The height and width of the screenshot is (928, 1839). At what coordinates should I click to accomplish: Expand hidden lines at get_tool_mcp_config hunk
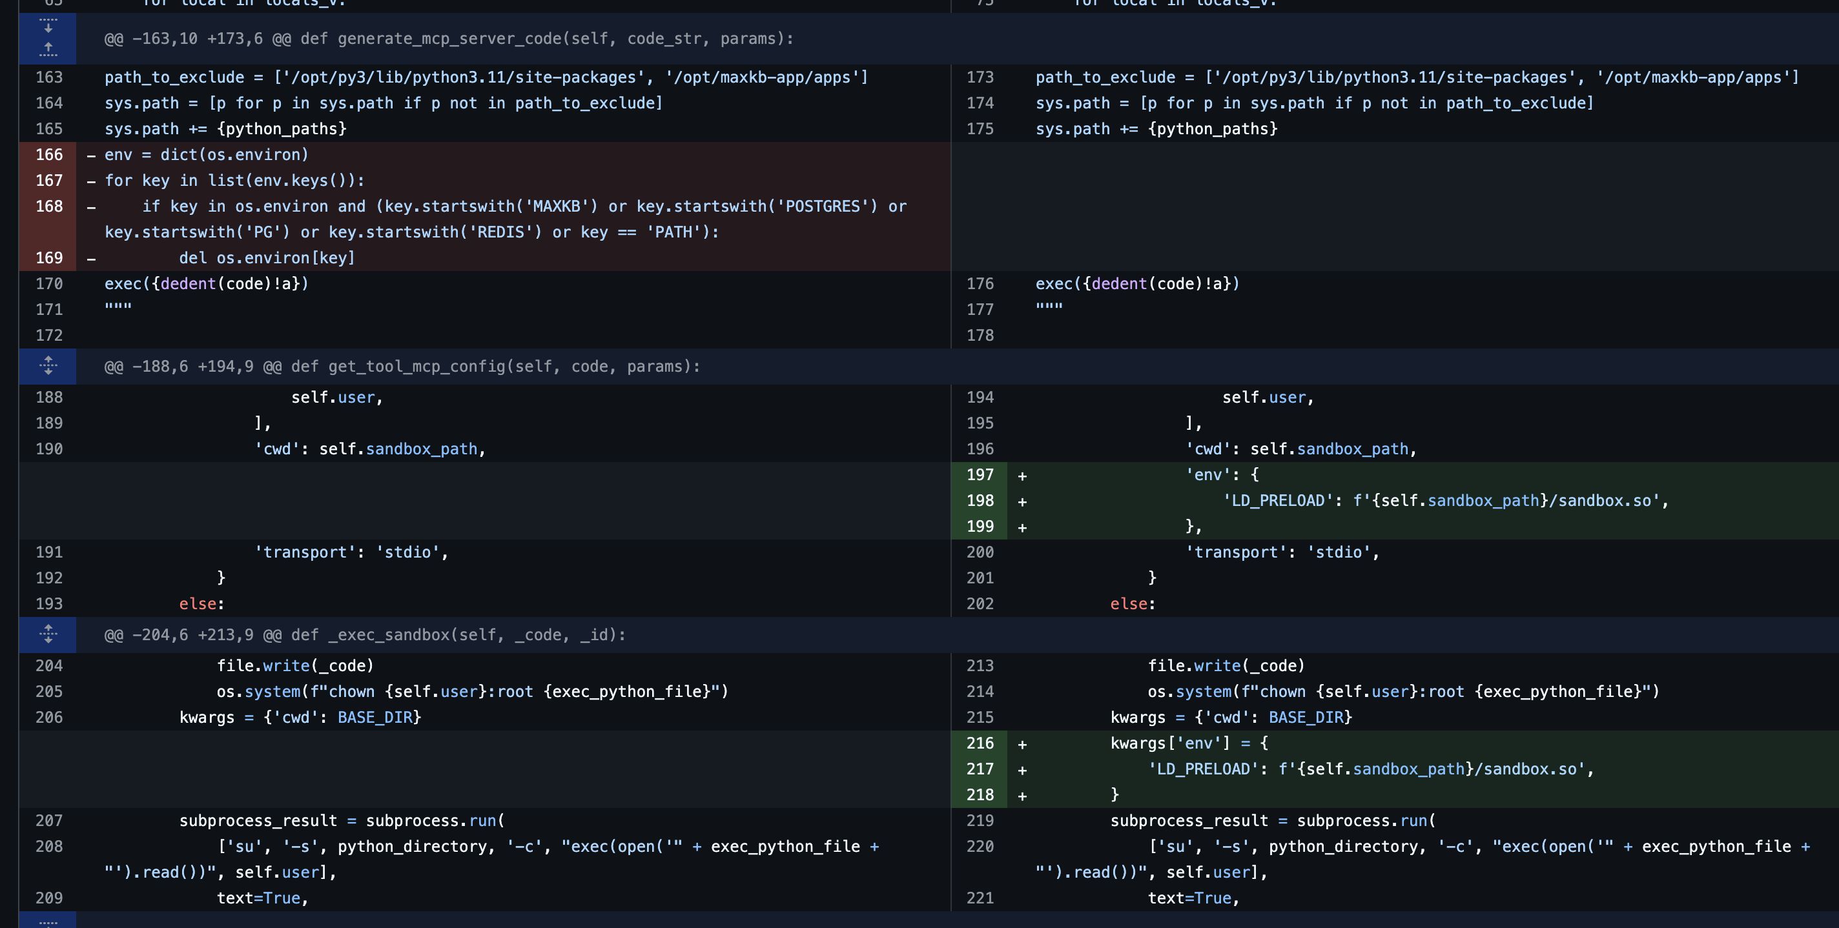click(x=48, y=366)
